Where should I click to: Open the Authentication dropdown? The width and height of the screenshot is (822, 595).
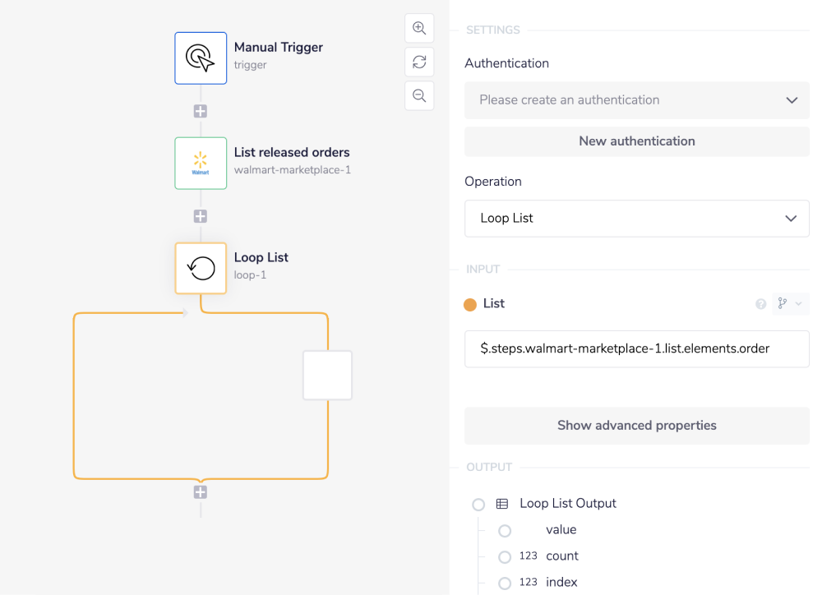(x=636, y=100)
